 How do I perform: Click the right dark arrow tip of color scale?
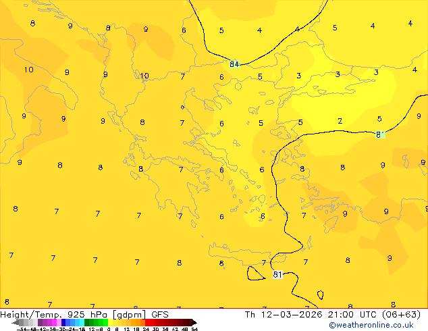coord(194,323)
